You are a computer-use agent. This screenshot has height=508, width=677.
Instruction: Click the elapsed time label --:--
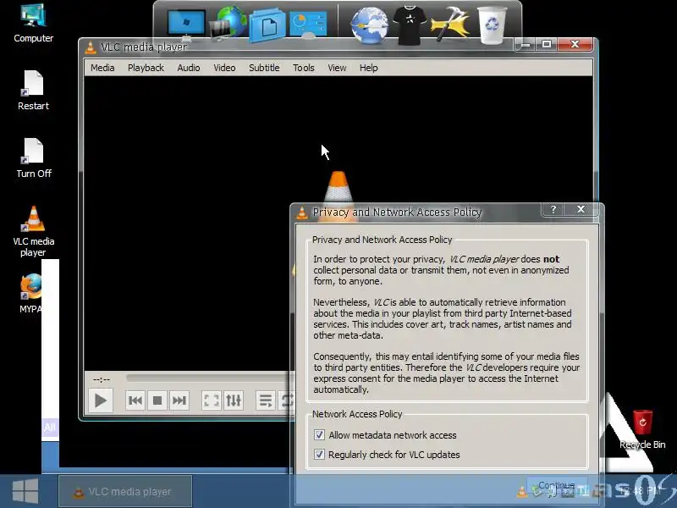tap(102, 379)
